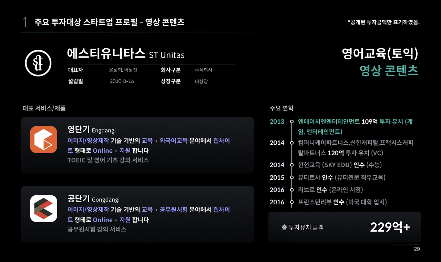Click the ST Unitas circular logo

click(38, 63)
